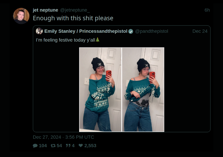
Task: Open the right mirror selfie photo
Action: click(x=143, y=90)
